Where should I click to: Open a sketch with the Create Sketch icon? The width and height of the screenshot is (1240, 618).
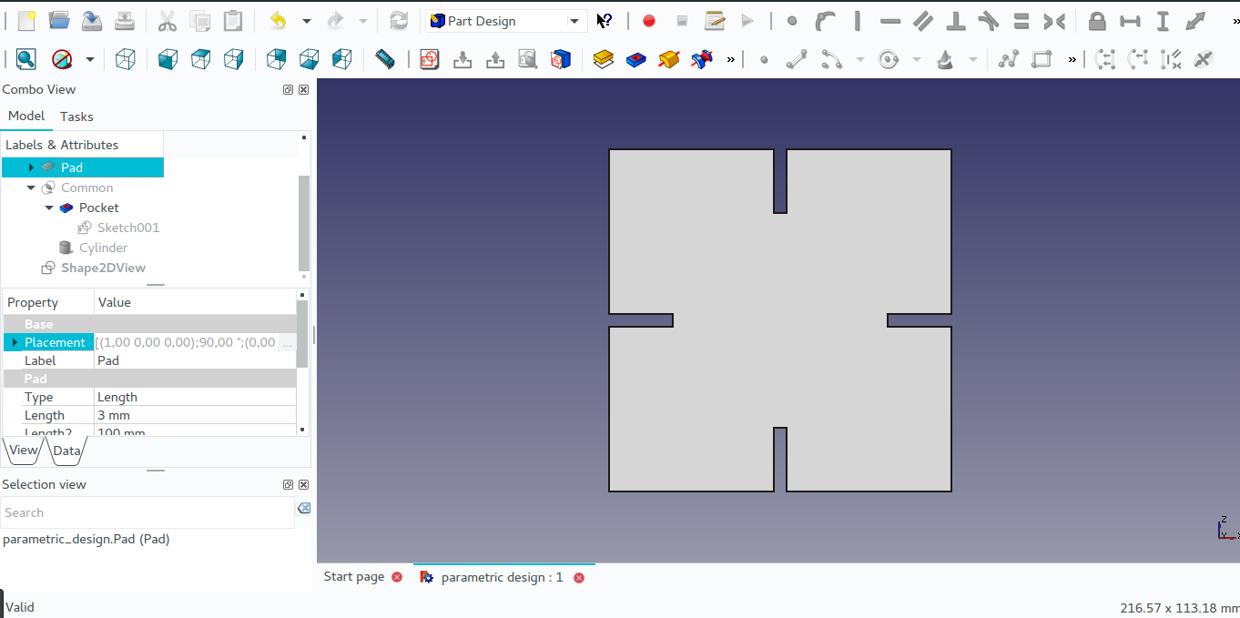(x=429, y=58)
